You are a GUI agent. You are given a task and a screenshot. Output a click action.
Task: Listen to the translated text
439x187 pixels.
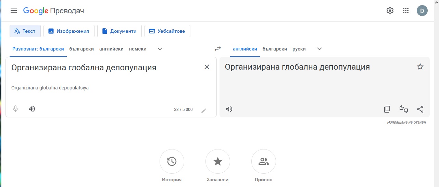point(229,109)
